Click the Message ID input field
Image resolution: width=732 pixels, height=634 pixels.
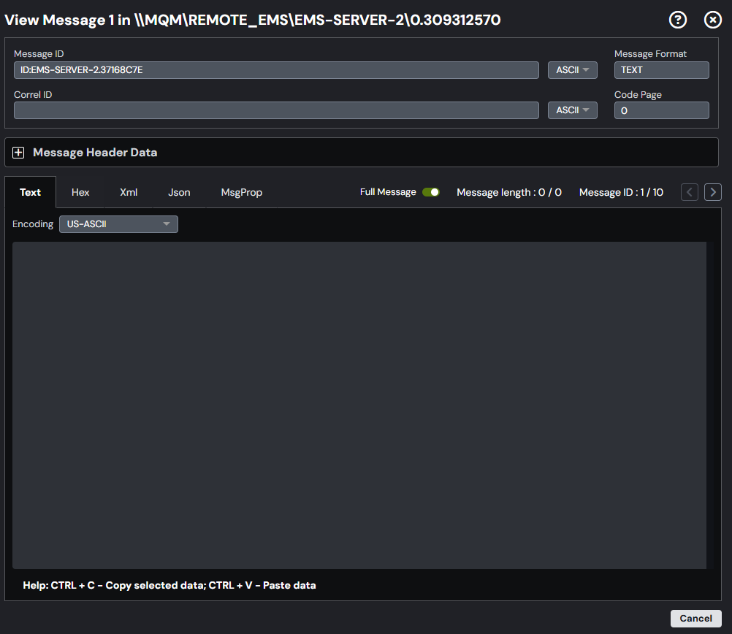tap(276, 70)
